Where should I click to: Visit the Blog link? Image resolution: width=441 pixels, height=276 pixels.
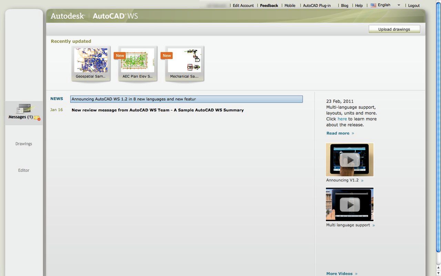click(x=345, y=6)
